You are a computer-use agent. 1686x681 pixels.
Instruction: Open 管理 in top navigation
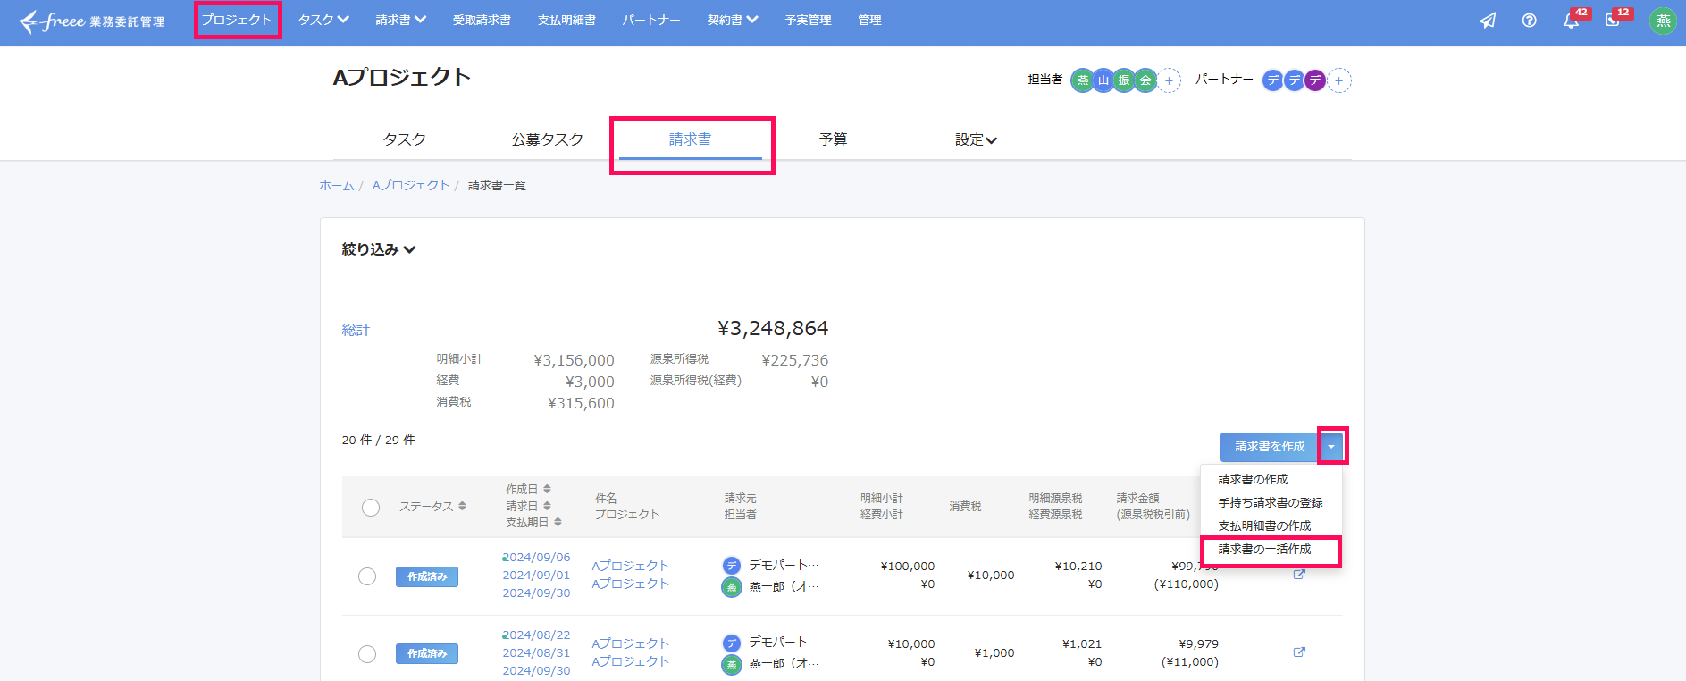point(869,20)
